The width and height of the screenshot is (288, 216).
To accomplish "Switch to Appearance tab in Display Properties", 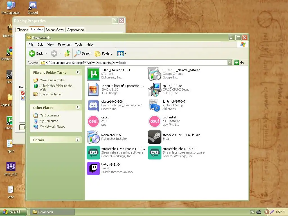I will click(75, 30).
